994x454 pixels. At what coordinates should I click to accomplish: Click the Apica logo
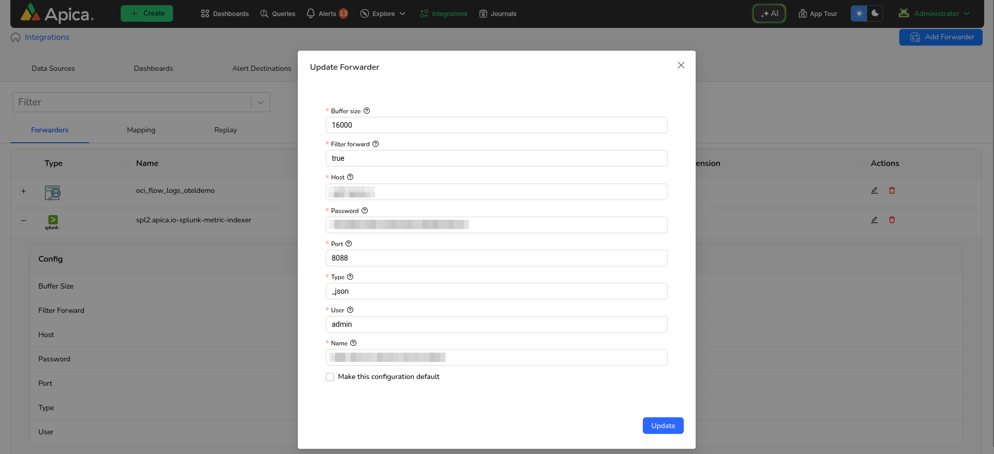pyautogui.click(x=57, y=13)
